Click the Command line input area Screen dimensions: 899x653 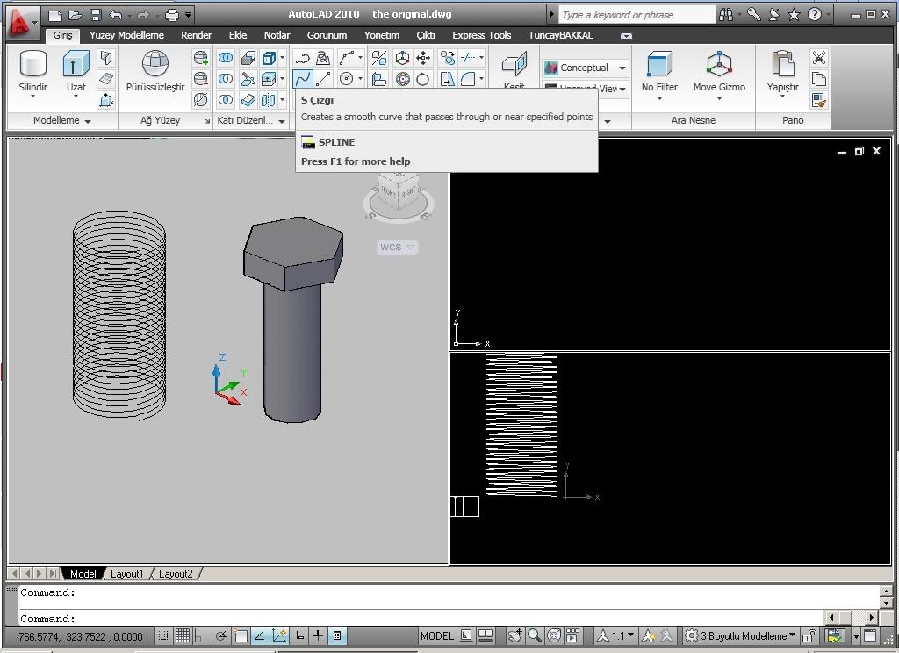coord(421,619)
